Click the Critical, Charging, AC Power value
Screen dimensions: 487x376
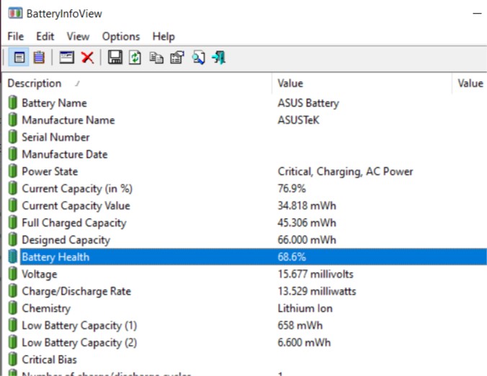(x=345, y=171)
